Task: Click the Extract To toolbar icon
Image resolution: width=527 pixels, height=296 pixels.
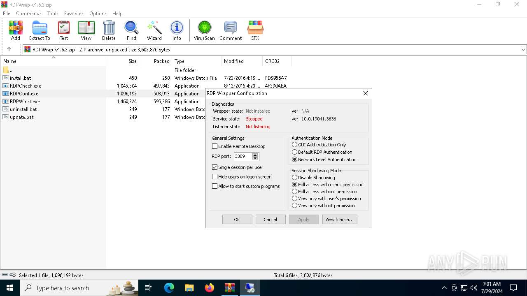Action: (40, 31)
